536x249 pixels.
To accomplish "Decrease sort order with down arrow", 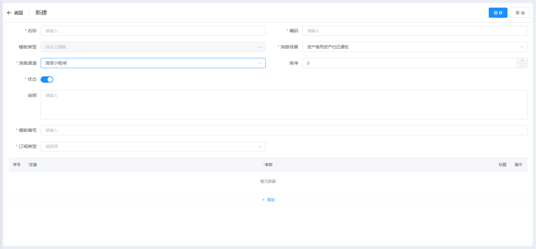I will [522, 66].
